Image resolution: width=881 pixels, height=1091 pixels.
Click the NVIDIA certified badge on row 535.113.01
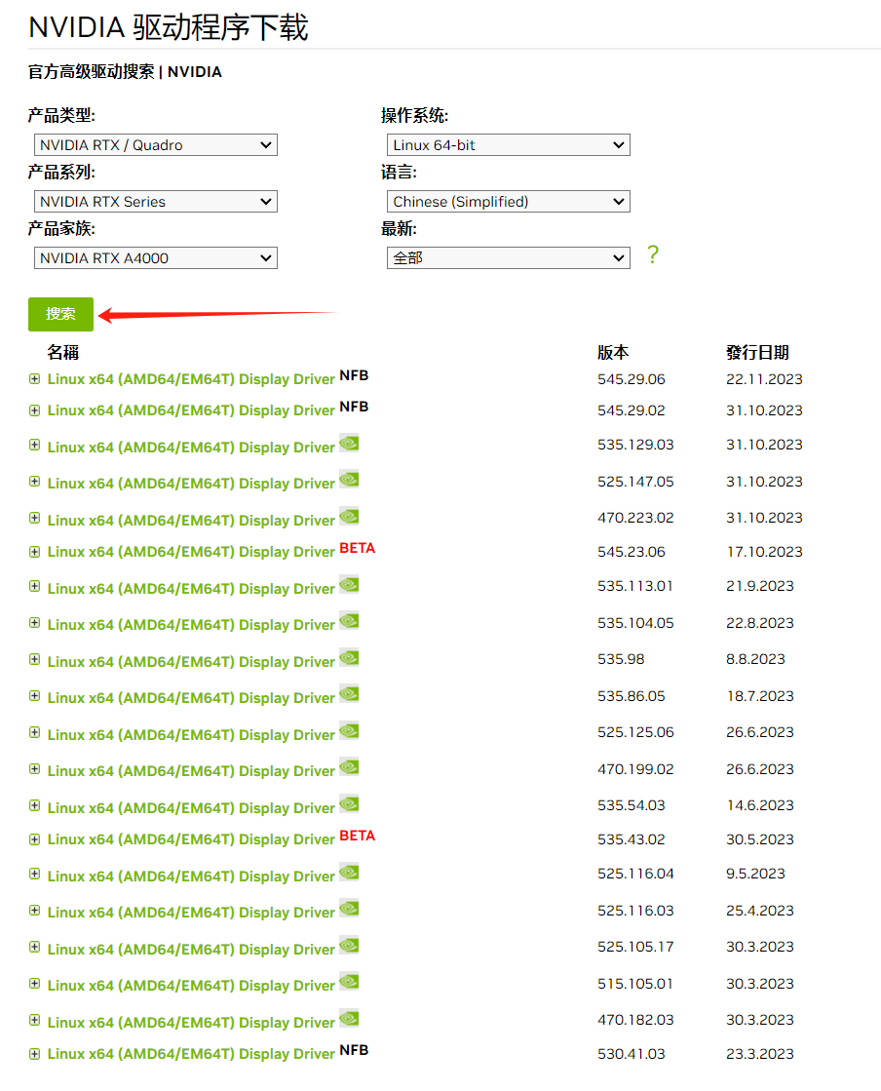pyautogui.click(x=349, y=584)
